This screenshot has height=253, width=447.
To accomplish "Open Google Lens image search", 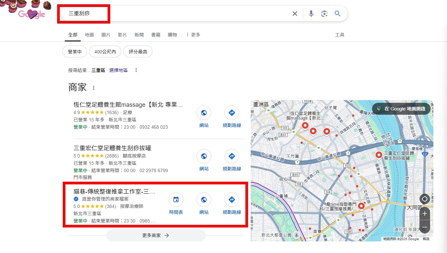I will pos(324,14).
